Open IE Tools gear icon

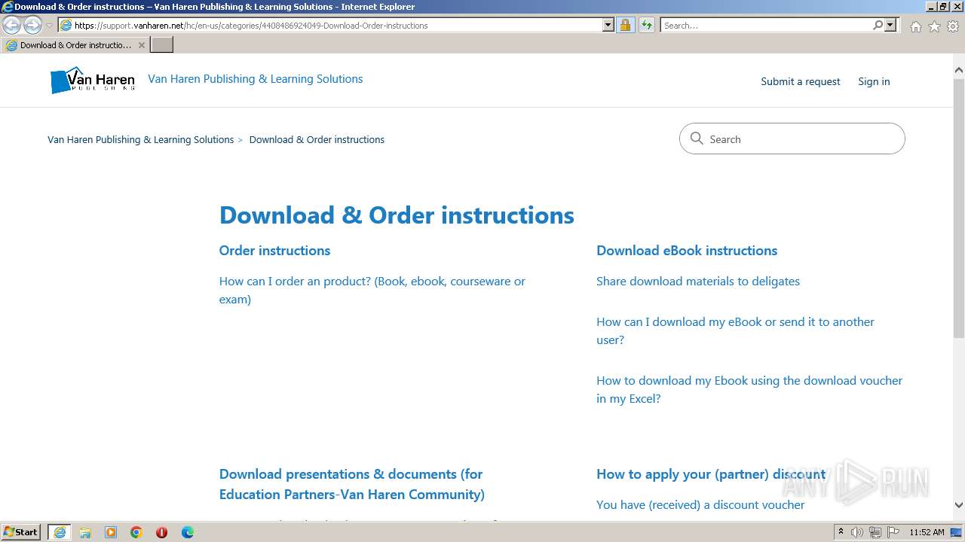953,26
